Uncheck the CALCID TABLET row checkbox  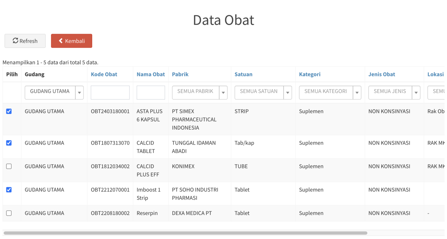[x=9, y=143]
